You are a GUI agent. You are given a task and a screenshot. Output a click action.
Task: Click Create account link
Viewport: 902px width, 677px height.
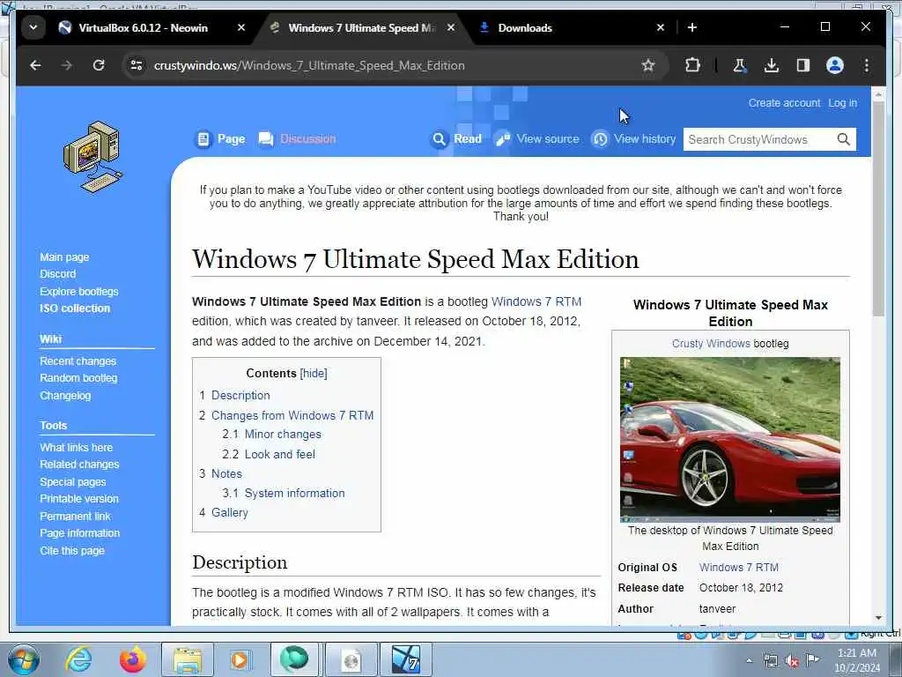coord(784,103)
